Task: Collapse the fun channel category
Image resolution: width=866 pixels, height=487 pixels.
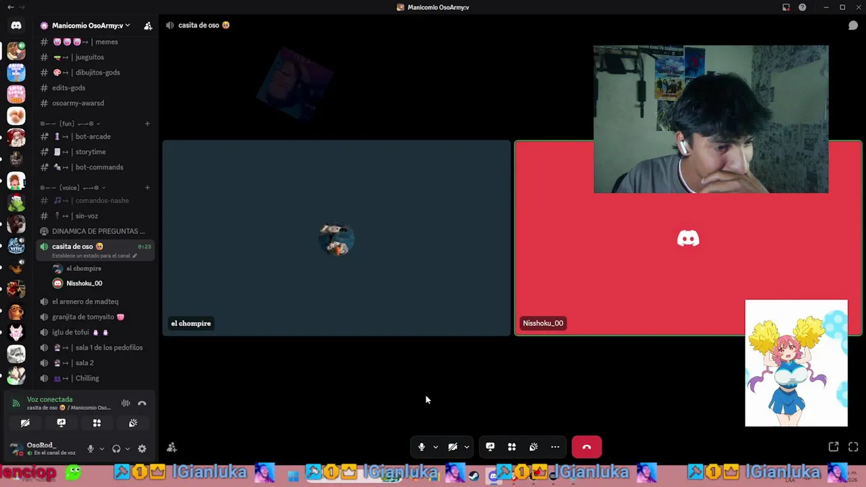Action: tap(70, 124)
